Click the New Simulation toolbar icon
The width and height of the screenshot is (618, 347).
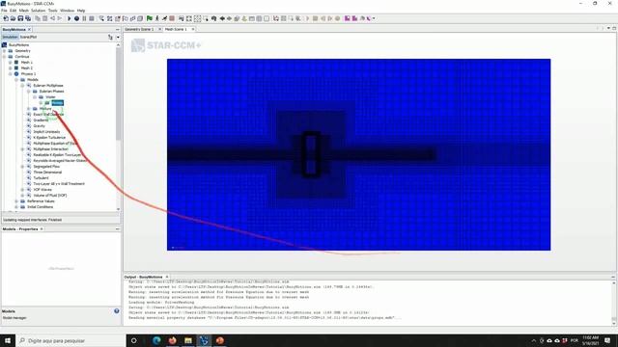coord(6,18)
